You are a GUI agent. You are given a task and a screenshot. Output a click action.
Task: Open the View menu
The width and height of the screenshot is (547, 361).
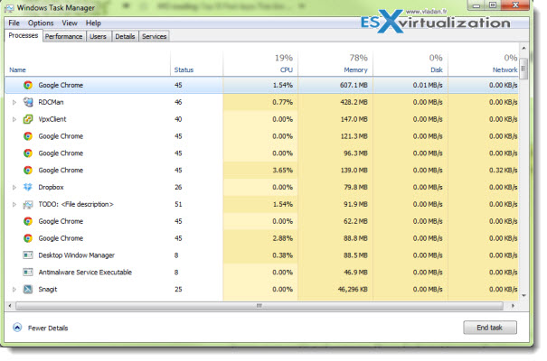(x=70, y=23)
